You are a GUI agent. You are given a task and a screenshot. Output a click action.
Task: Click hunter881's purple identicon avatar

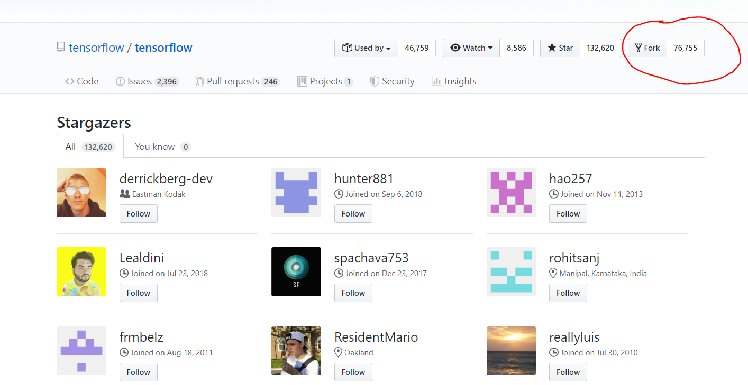click(296, 193)
